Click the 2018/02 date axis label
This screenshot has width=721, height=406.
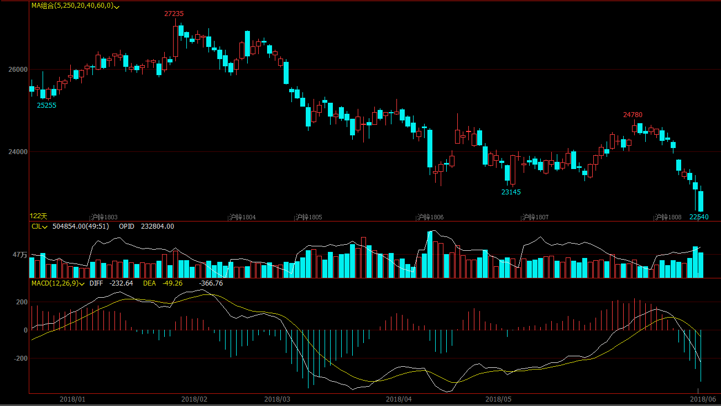pyautogui.click(x=194, y=399)
